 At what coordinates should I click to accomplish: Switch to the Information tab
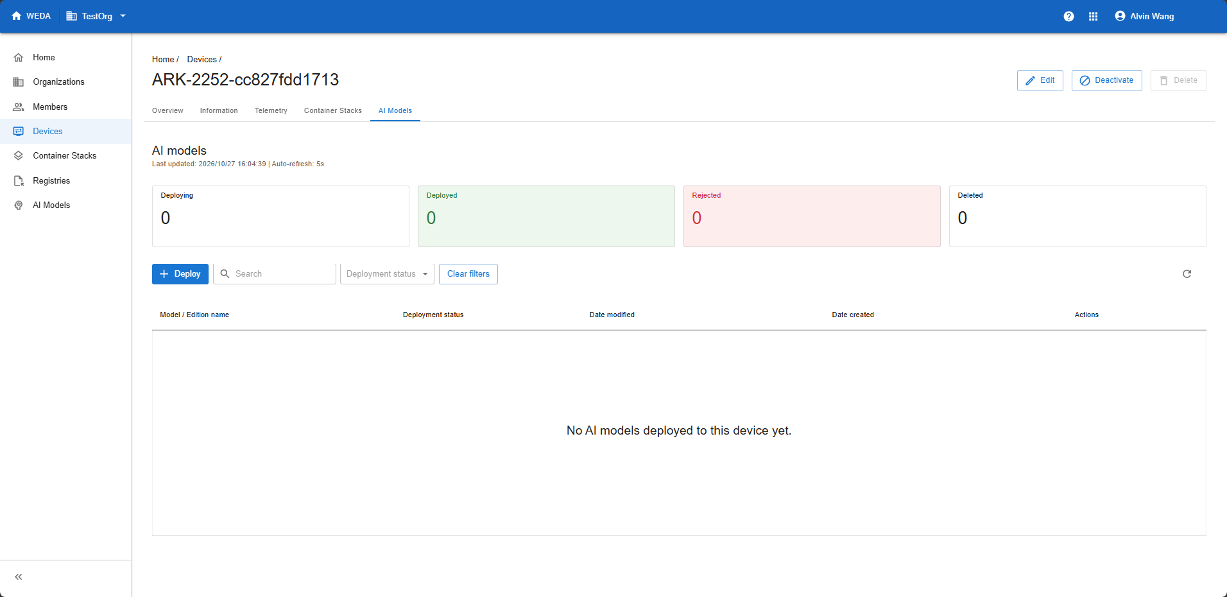tap(219, 110)
